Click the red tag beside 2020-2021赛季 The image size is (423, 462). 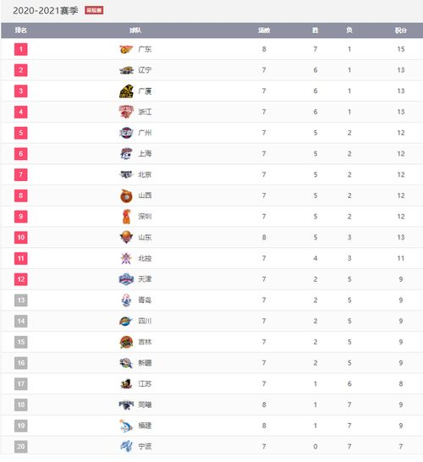pyautogui.click(x=94, y=10)
